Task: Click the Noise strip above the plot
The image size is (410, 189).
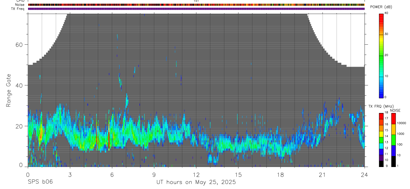Action: tap(196, 5)
